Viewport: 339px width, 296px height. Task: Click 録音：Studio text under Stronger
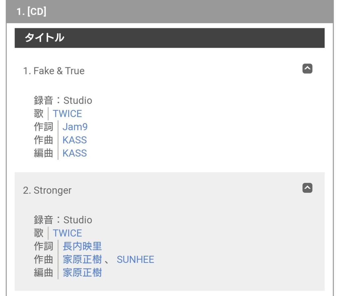point(63,220)
